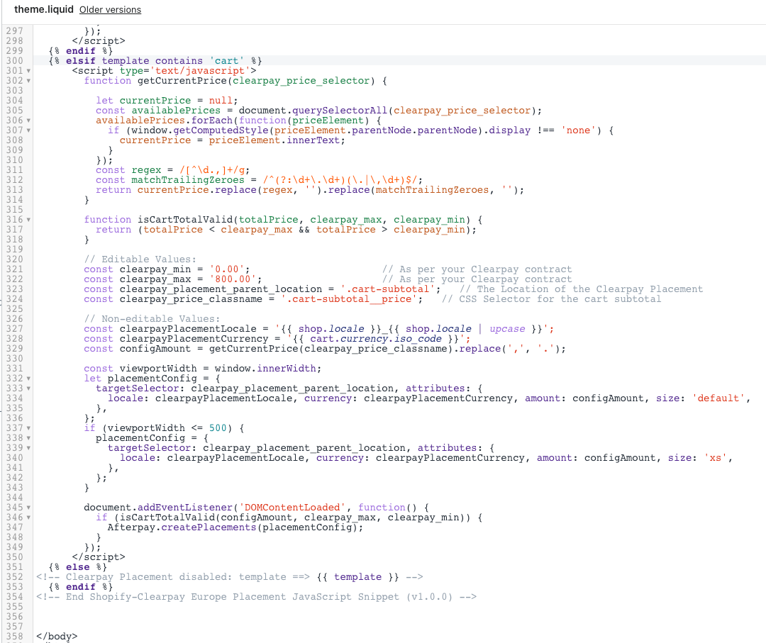Click 'let currentPrice = null' statement

167,100
